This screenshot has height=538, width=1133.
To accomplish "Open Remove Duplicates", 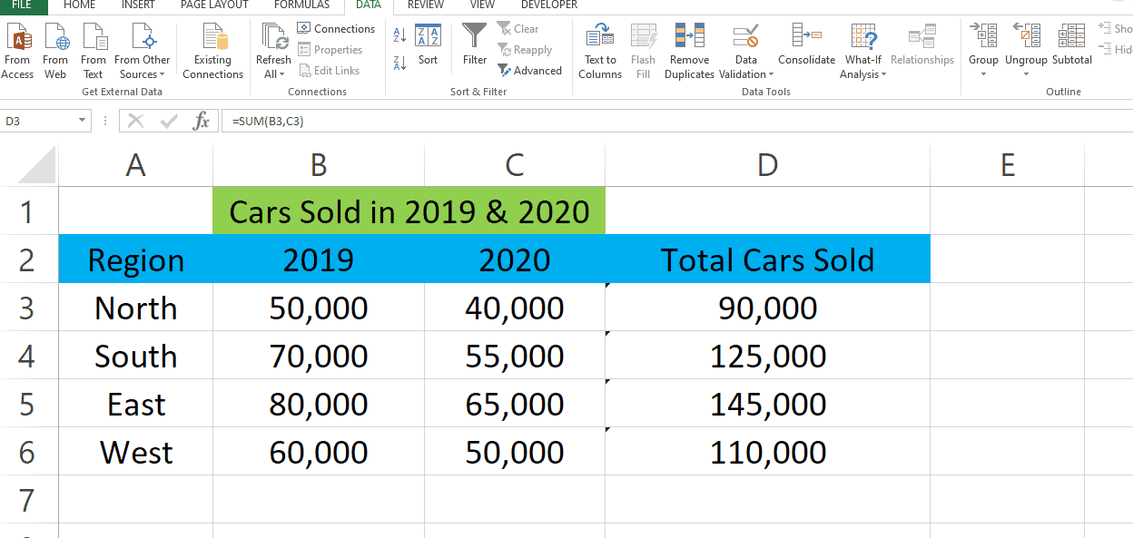I will [689, 50].
